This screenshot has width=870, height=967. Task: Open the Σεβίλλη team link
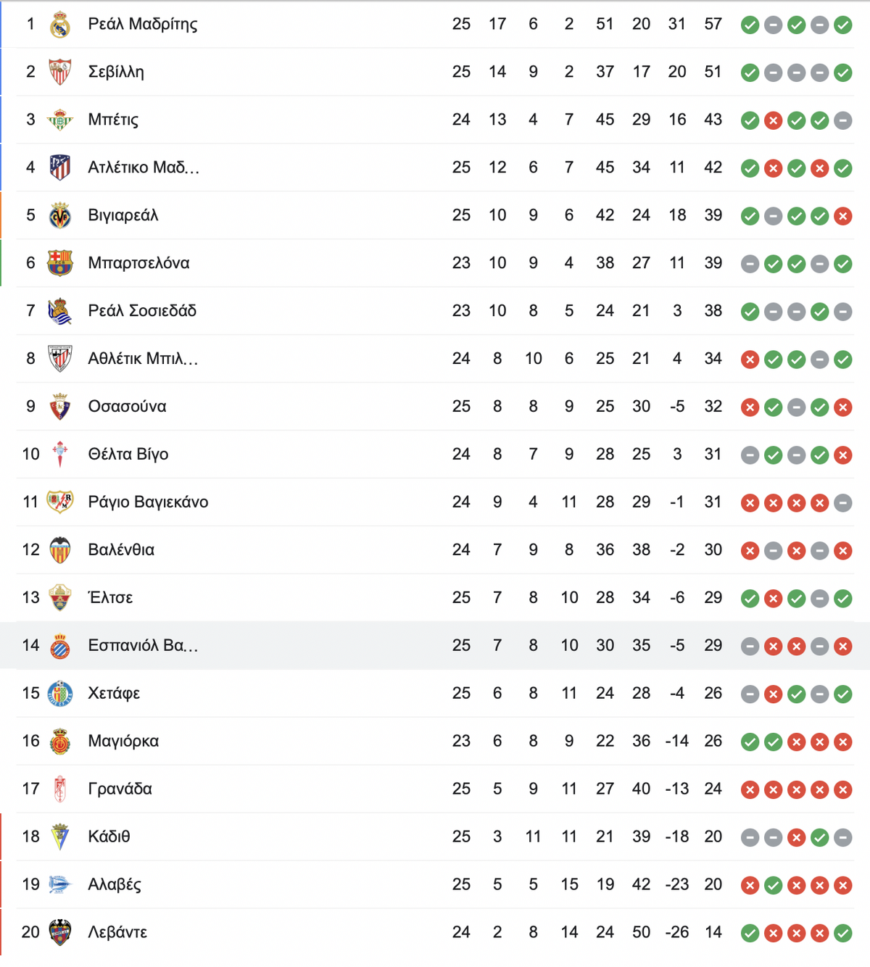coord(116,72)
